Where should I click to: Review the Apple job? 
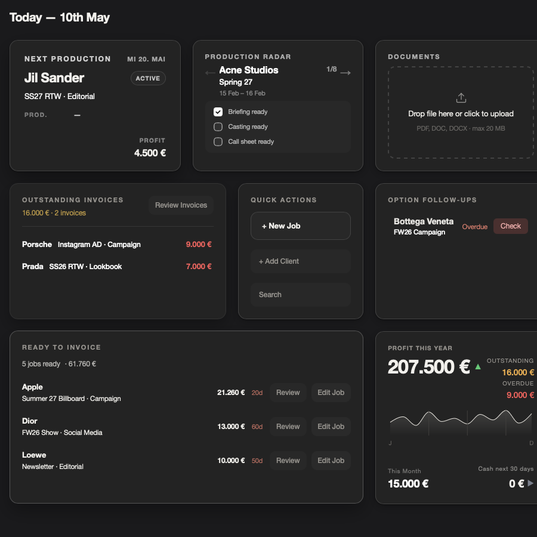click(x=288, y=393)
